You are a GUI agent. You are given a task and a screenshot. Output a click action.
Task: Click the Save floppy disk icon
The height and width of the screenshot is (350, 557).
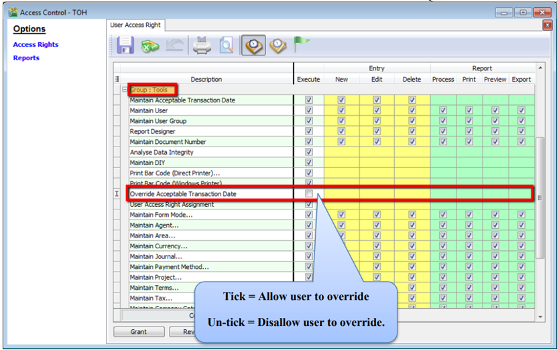point(125,46)
